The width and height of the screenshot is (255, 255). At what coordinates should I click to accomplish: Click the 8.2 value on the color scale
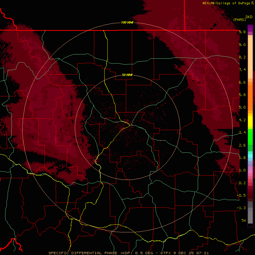242,57
